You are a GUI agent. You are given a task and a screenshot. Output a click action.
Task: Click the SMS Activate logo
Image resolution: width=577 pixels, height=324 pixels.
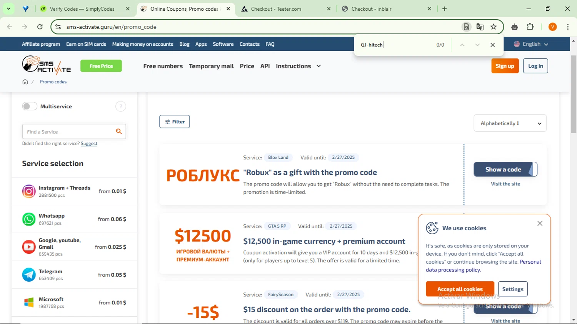click(x=47, y=65)
